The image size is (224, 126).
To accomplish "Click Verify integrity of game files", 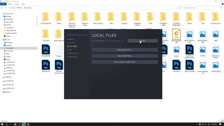I will 125,62.
